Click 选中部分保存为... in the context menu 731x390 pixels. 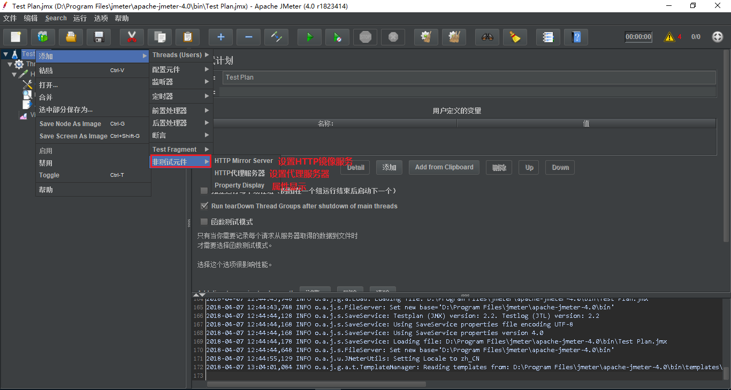(x=93, y=110)
